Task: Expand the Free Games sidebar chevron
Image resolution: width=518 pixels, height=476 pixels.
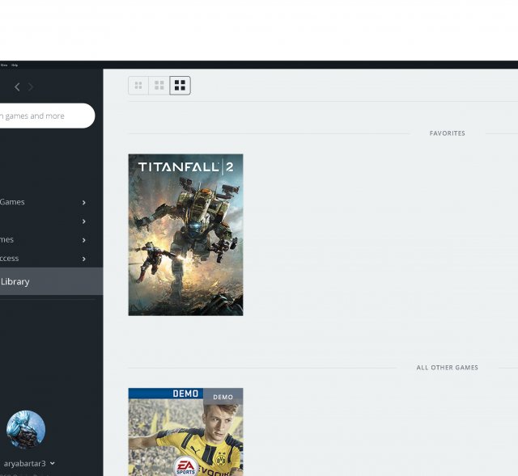Action: coord(84,240)
